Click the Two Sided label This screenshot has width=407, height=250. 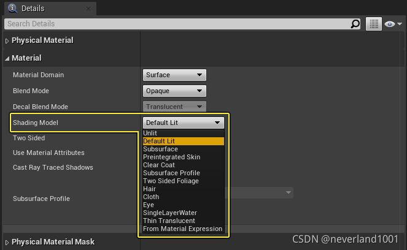pyautogui.click(x=29, y=138)
